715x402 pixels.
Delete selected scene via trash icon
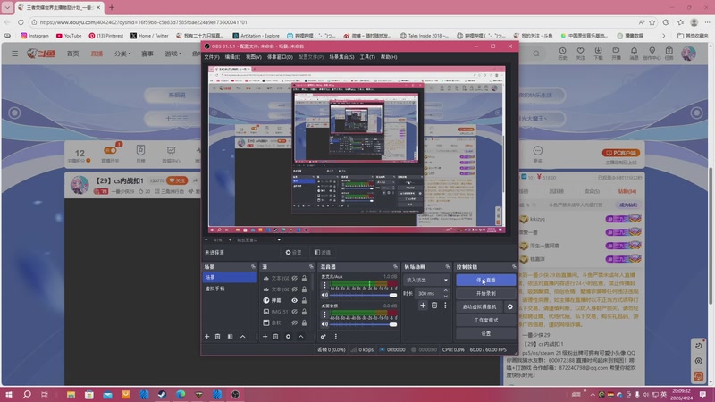point(218,337)
